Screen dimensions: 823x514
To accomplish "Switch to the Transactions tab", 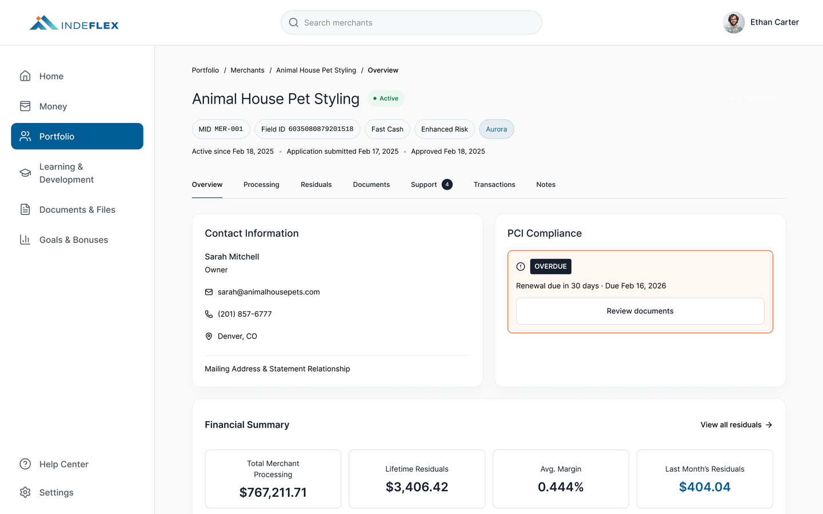I will (x=494, y=185).
